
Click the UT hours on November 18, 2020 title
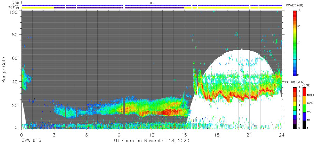[152, 141]
